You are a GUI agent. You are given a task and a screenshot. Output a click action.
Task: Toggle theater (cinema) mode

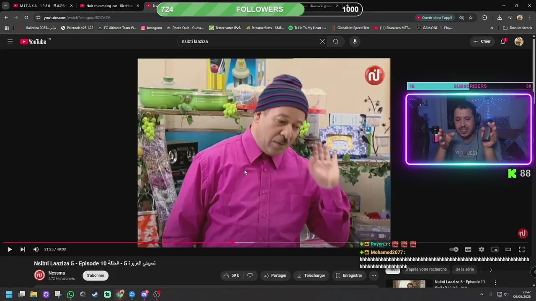(508, 250)
